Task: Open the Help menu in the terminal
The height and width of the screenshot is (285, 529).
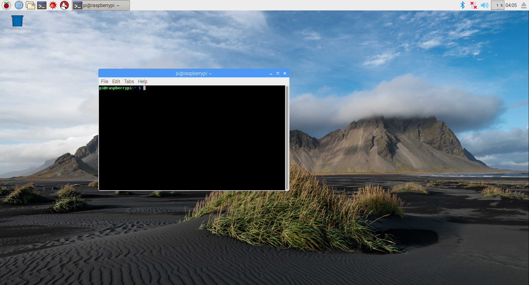Action: click(x=142, y=81)
